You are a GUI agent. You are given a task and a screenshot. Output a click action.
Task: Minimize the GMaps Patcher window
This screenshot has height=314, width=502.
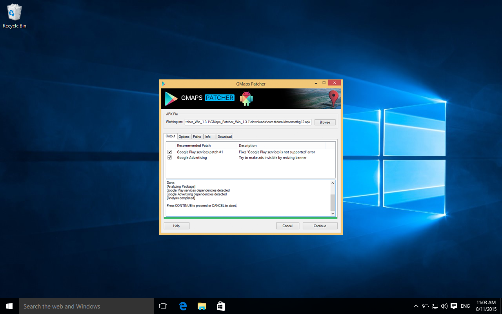[x=316, y=83]
